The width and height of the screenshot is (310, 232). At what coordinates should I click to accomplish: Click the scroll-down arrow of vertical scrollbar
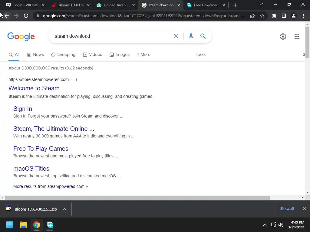(x=307, y=192)
